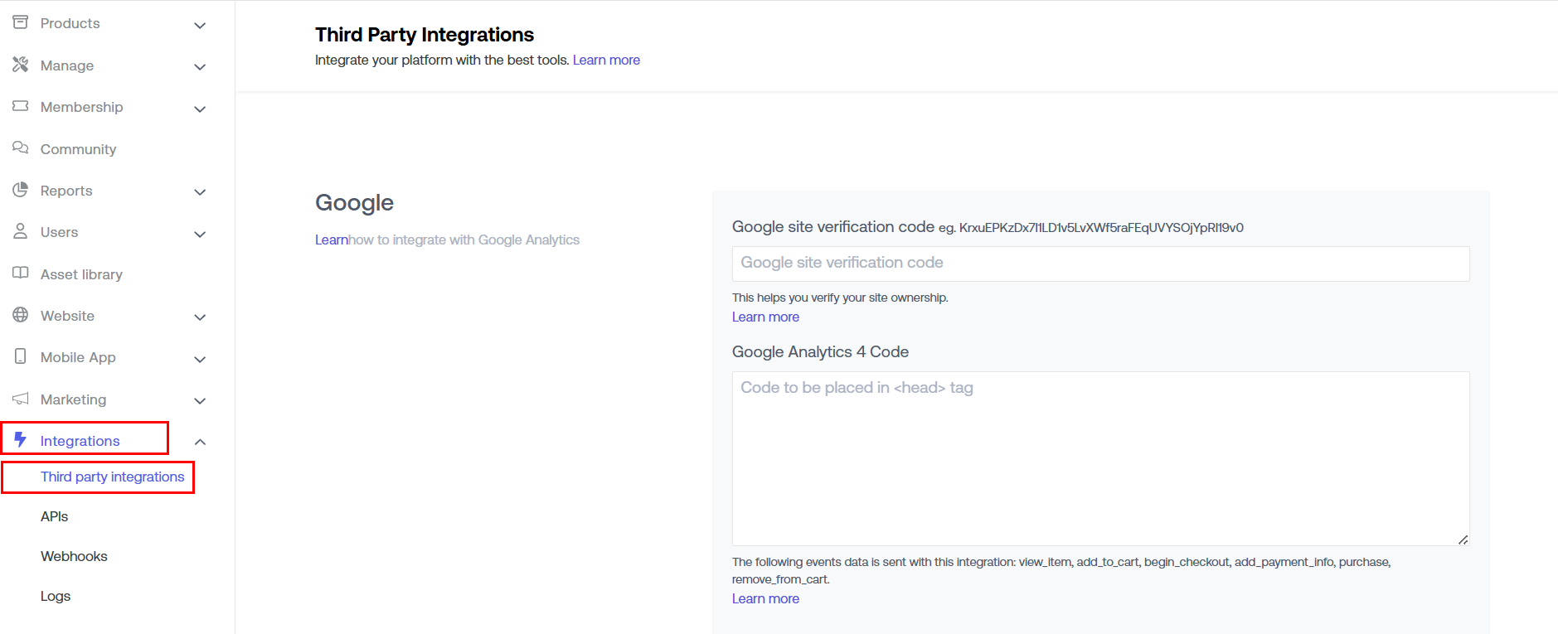The height and width of the screenshot is (634, 1558).
Task: Click the Products box icon in sidebar
Action: (x=21, y=22)
